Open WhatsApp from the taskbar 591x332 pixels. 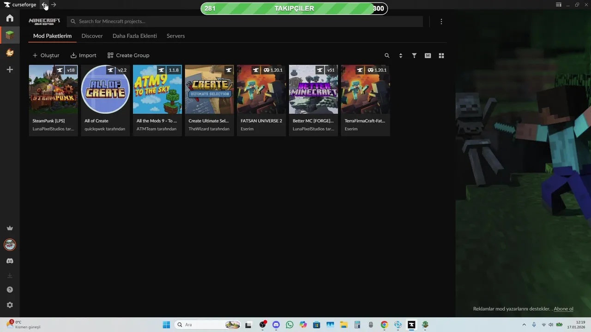tap(289, 325)
